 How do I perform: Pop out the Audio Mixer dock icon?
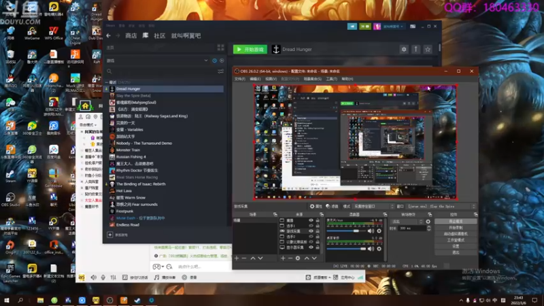(x=385, y=214)
